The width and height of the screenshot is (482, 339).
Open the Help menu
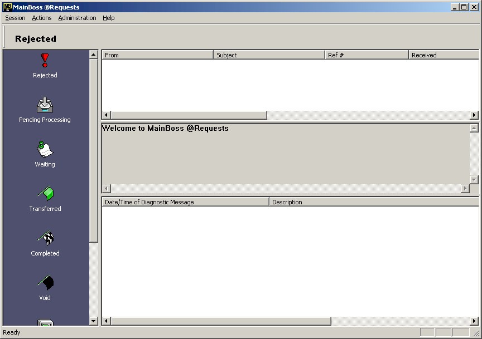[109, 18]
